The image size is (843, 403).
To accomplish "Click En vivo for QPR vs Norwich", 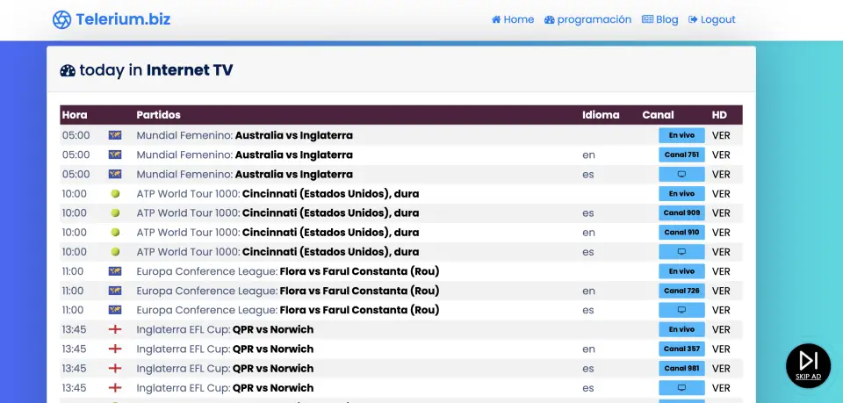I will tap(681, 329).
